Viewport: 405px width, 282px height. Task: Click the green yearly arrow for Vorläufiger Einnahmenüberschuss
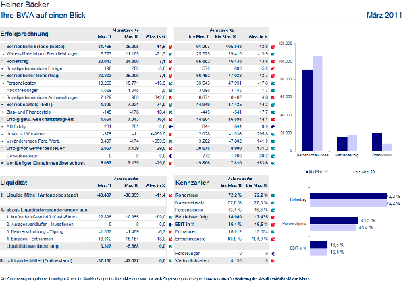pos(273,163)
